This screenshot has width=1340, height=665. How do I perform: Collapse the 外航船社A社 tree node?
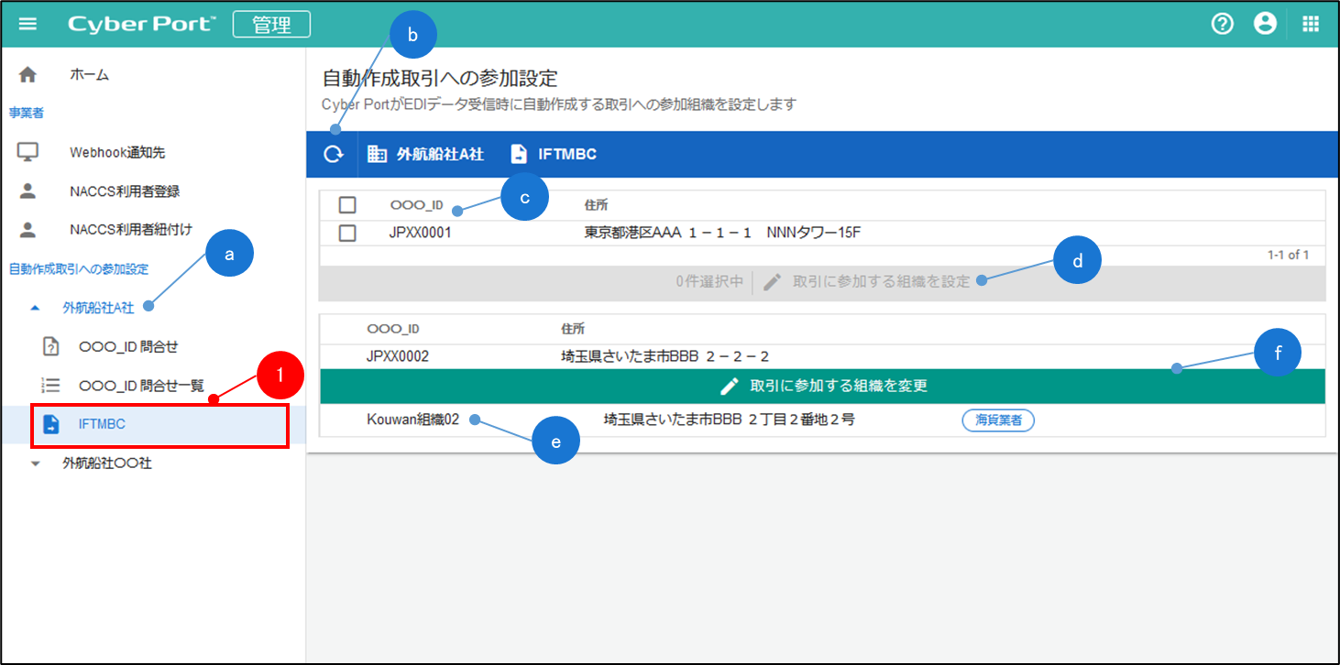click(35, 309)
